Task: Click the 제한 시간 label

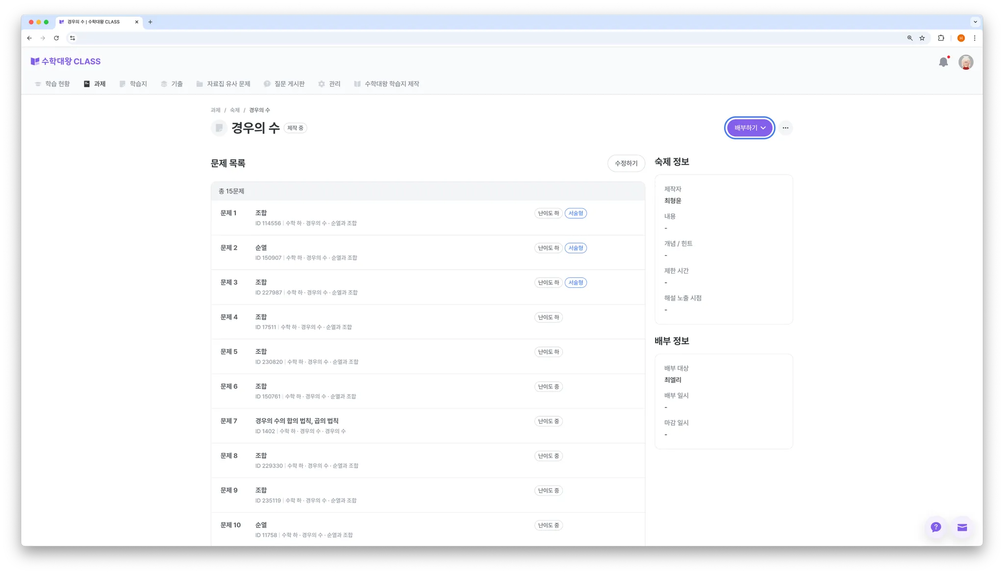Action: [x=677, y=271]
